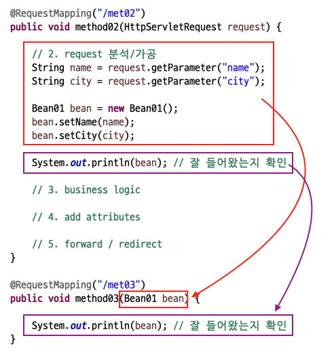Screen dimensions: 334x353
Task: Click the bean.setName(name) call
Action: 83,122
